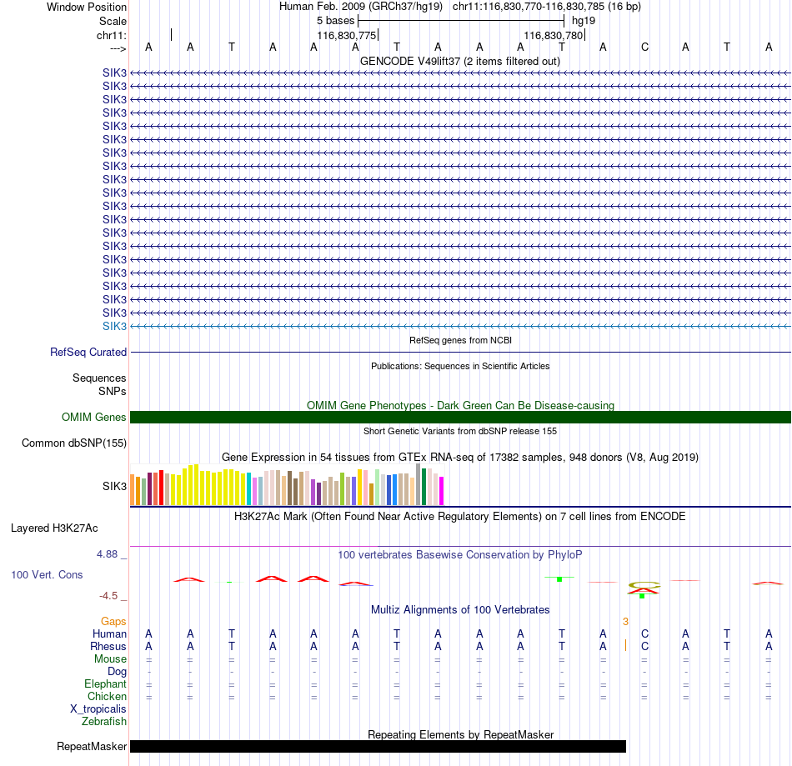Click the red bar in GTEx chart
Screen dimensions: 792x766
[161, 488]
